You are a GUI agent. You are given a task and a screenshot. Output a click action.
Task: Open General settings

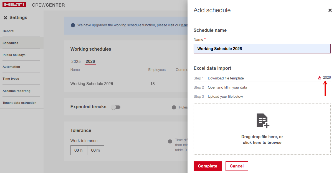pyautogui.click(x=9, y=31)
